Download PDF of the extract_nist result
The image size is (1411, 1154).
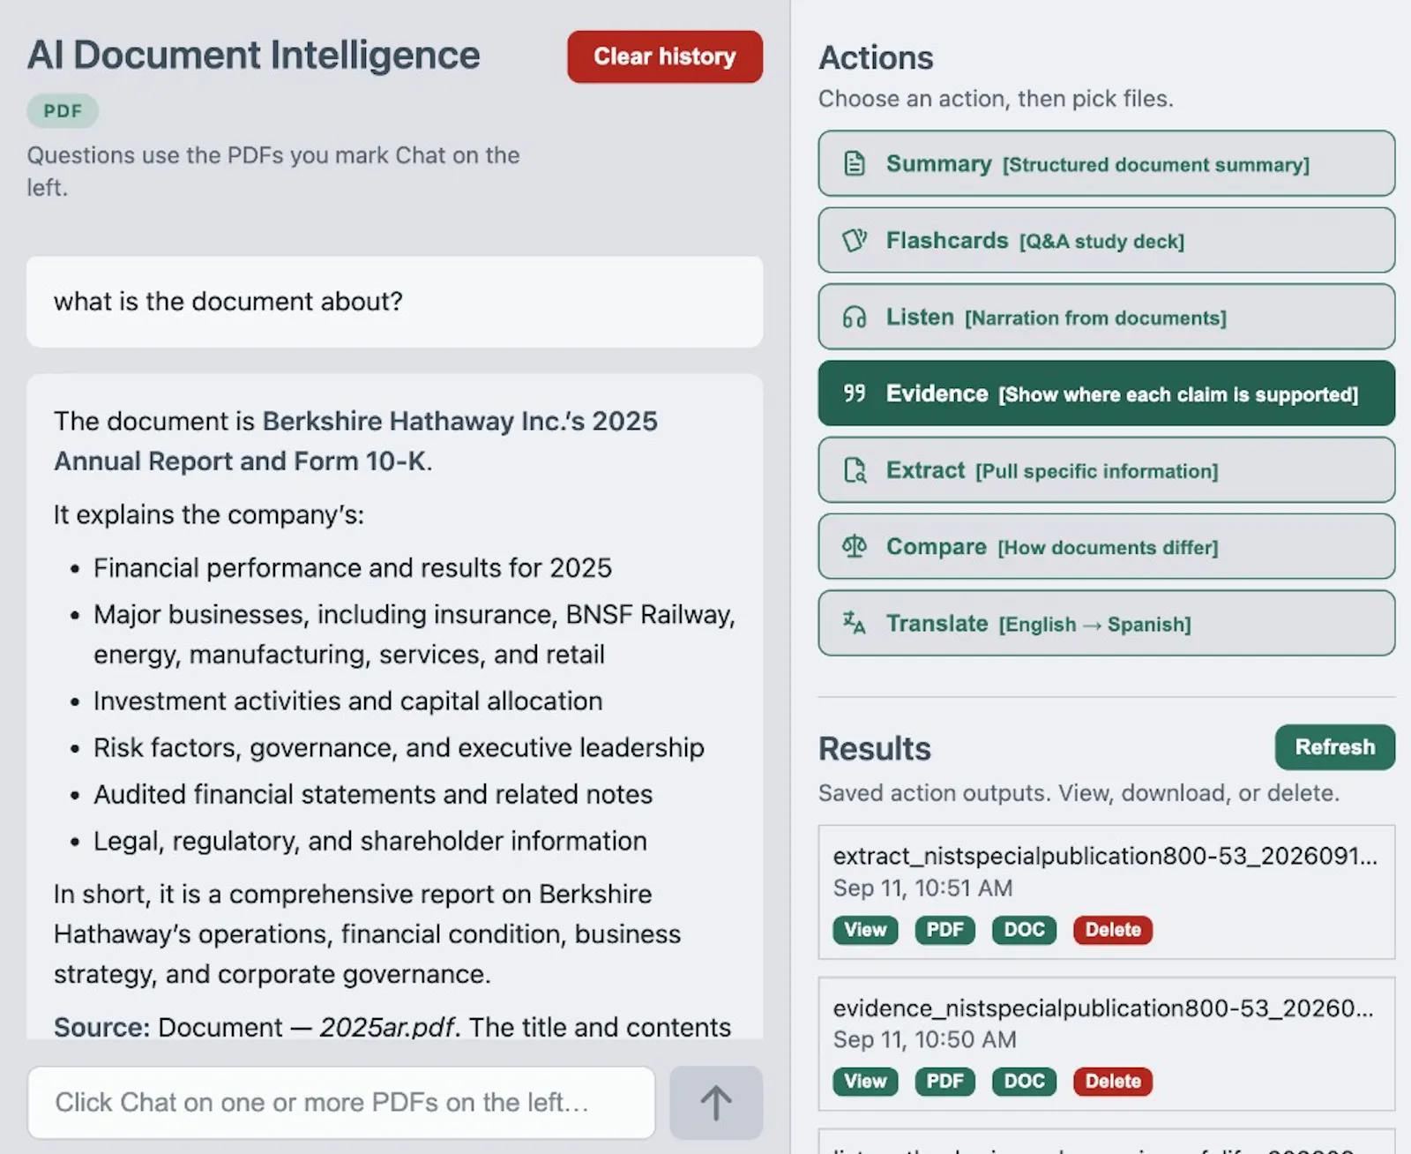coord(944,930)
